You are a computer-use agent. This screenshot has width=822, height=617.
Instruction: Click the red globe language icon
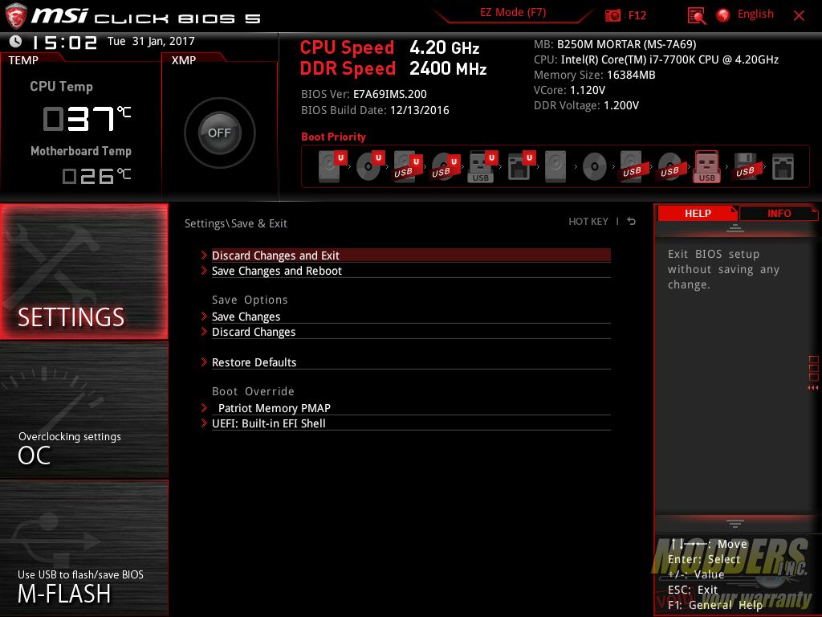point(723,15)
